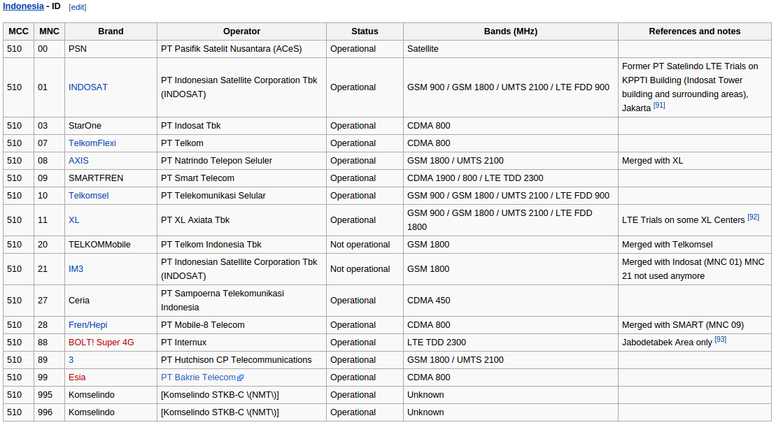This screenshot has height=425, width=776.
Task: Select Komselindo brand in MNC 996 row
Action: [x=111, y=412]
